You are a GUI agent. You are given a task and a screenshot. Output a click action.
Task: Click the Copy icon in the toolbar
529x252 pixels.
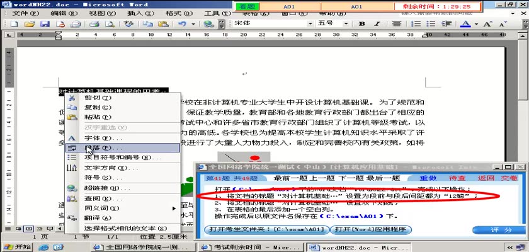pos(147,24)
